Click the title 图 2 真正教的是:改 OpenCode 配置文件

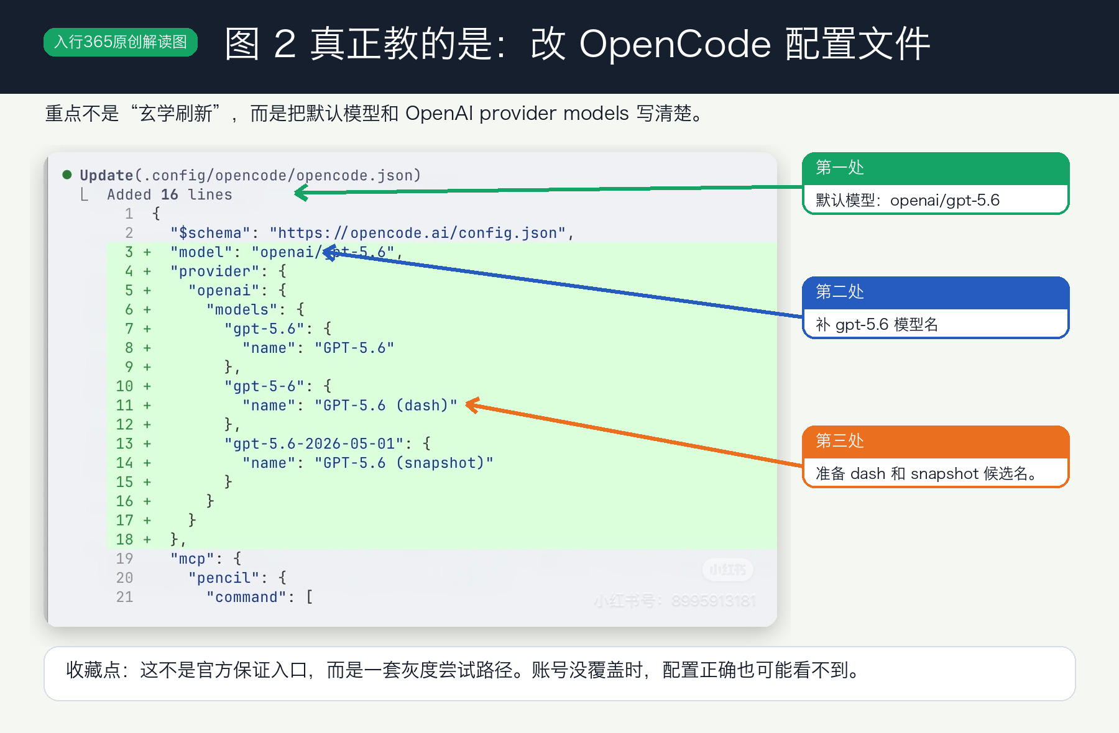577,44
